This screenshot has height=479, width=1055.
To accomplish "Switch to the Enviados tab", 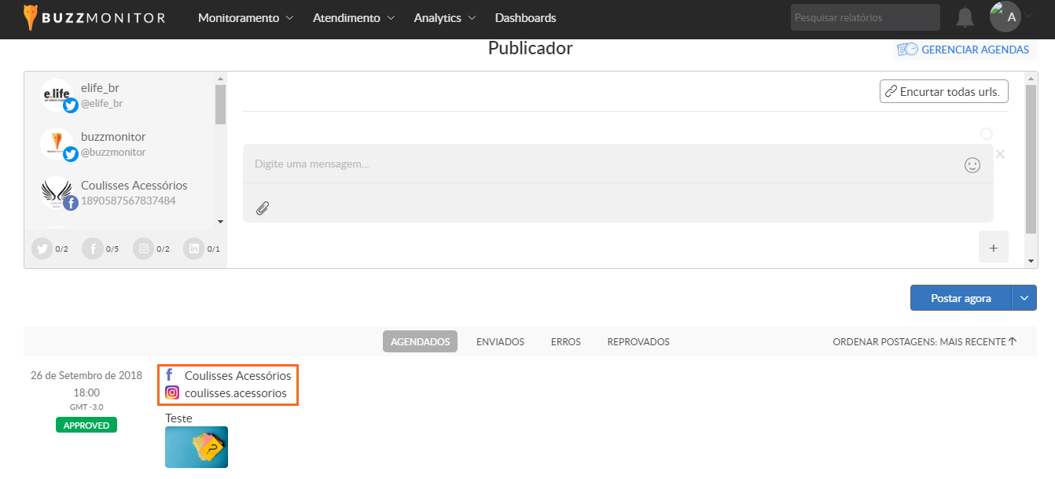I will (500, 342).
